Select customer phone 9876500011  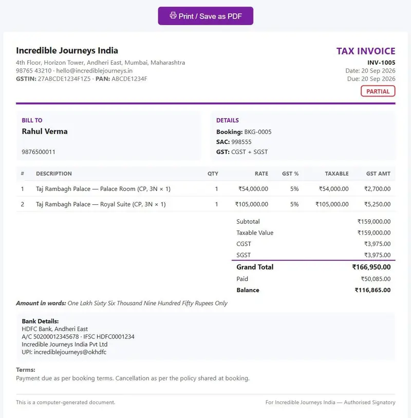coord(39,152)
